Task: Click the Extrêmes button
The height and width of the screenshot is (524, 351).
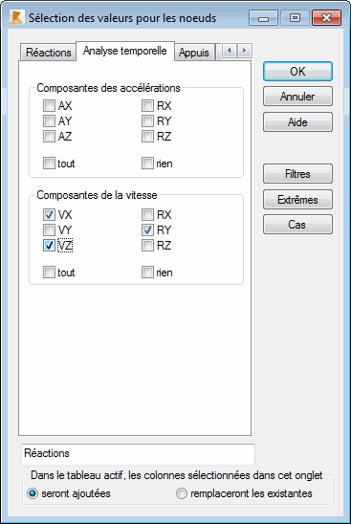Action: pos(297,200)
